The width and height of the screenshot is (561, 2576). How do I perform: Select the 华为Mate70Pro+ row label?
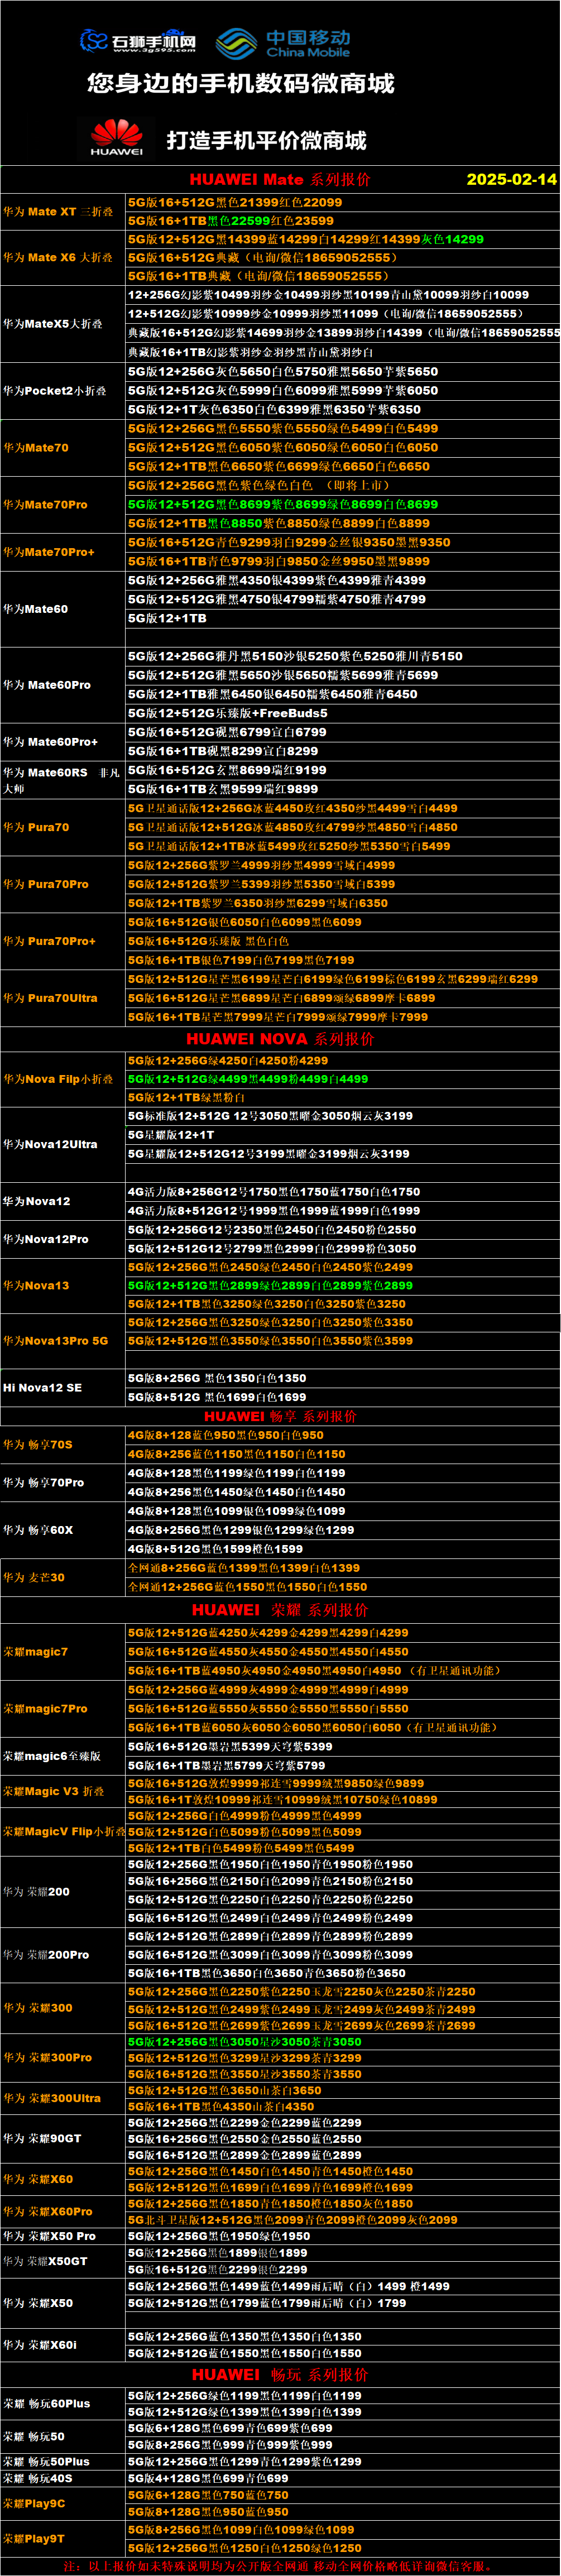[48, 552]
